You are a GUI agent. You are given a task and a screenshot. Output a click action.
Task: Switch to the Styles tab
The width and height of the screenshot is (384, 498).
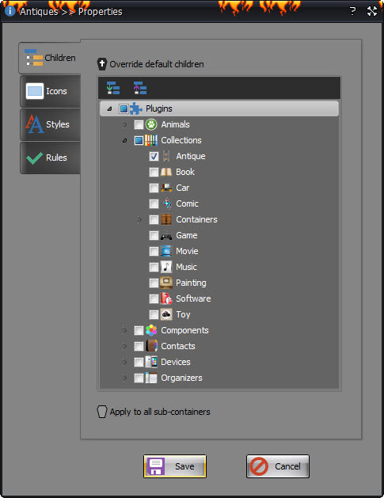pyautogui.click(x=50, y=124)
